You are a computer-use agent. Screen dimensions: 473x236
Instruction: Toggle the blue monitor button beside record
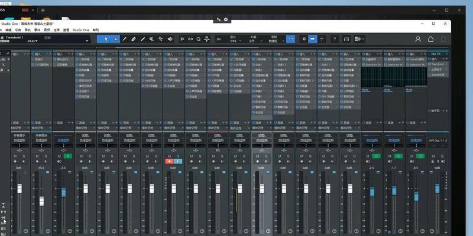coord(178,161)
